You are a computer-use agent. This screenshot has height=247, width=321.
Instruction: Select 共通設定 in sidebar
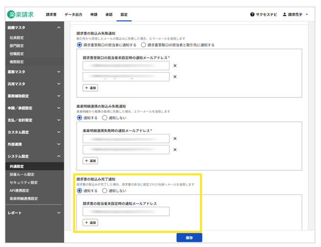[x=35, y=166]
